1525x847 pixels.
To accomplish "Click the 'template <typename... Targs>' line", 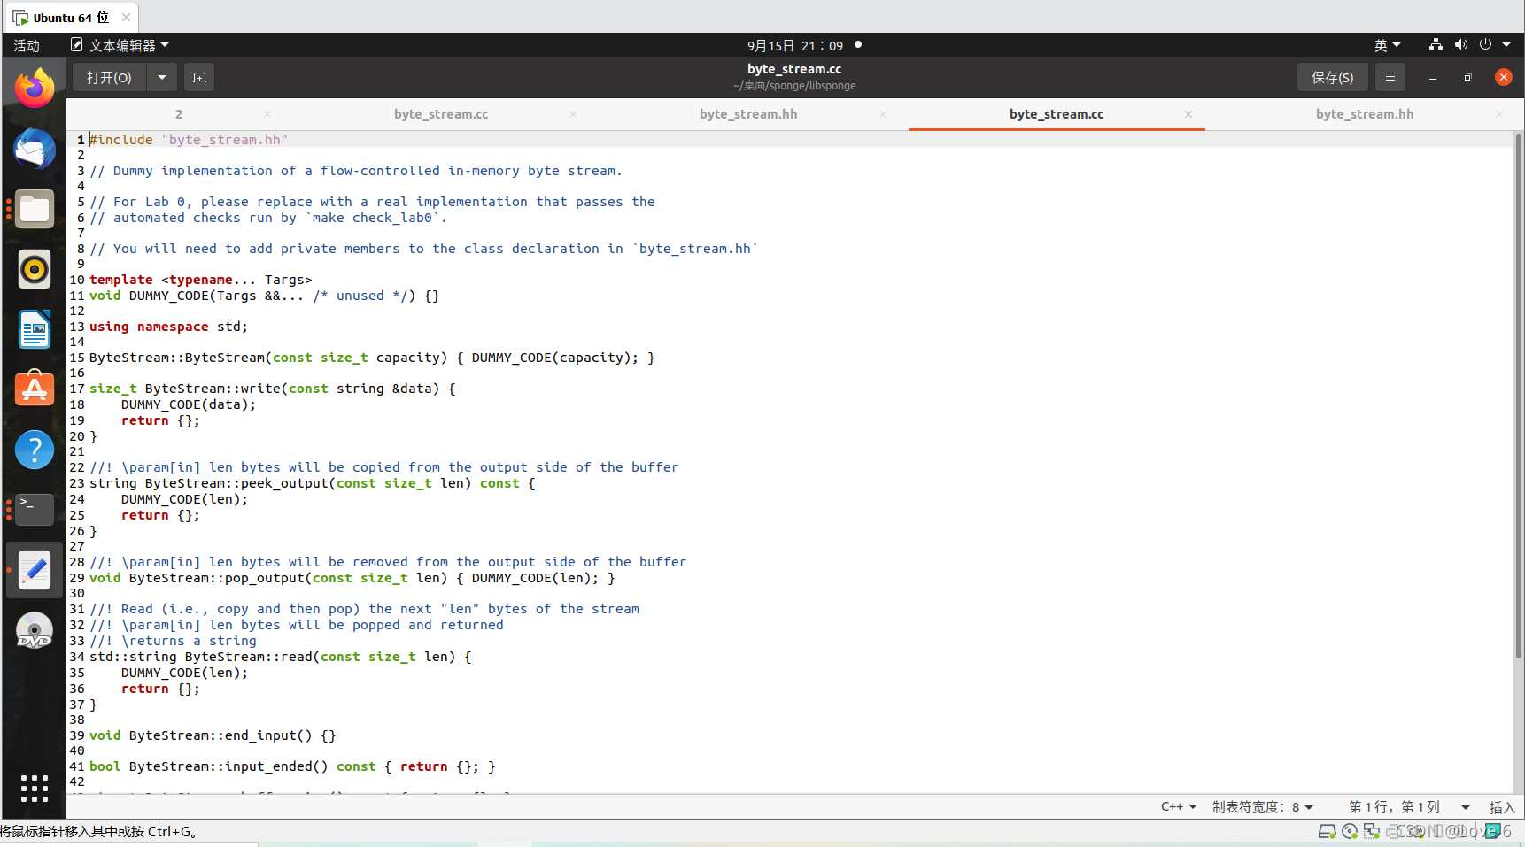I will [x=201, y=280].
